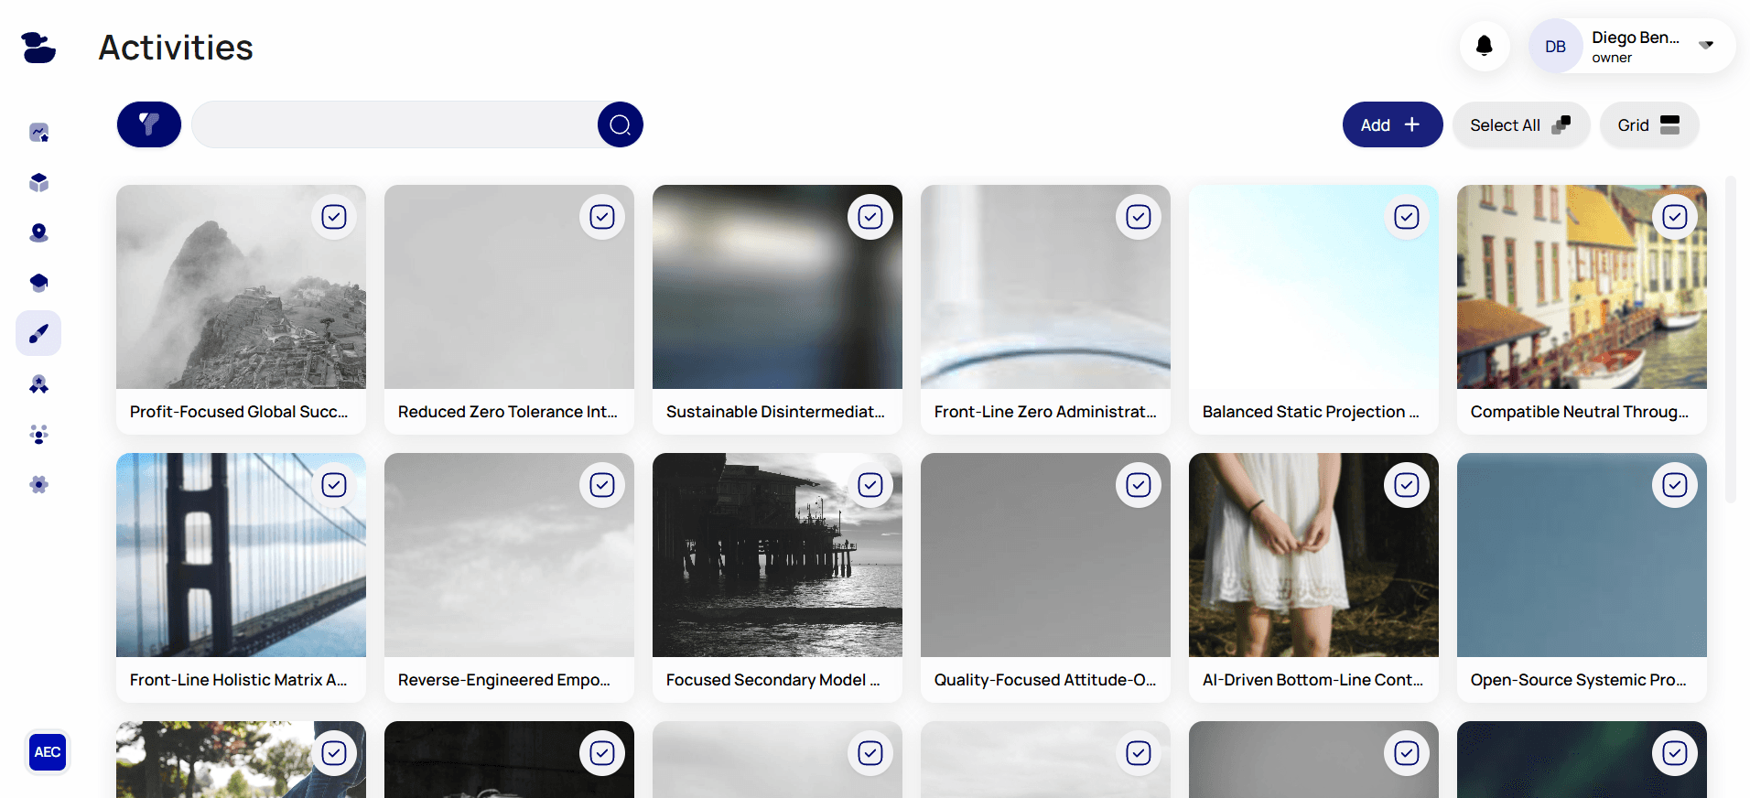Expand the Diego Ben... user menu arrow
1750x798 pixels.
[1706, 45]
